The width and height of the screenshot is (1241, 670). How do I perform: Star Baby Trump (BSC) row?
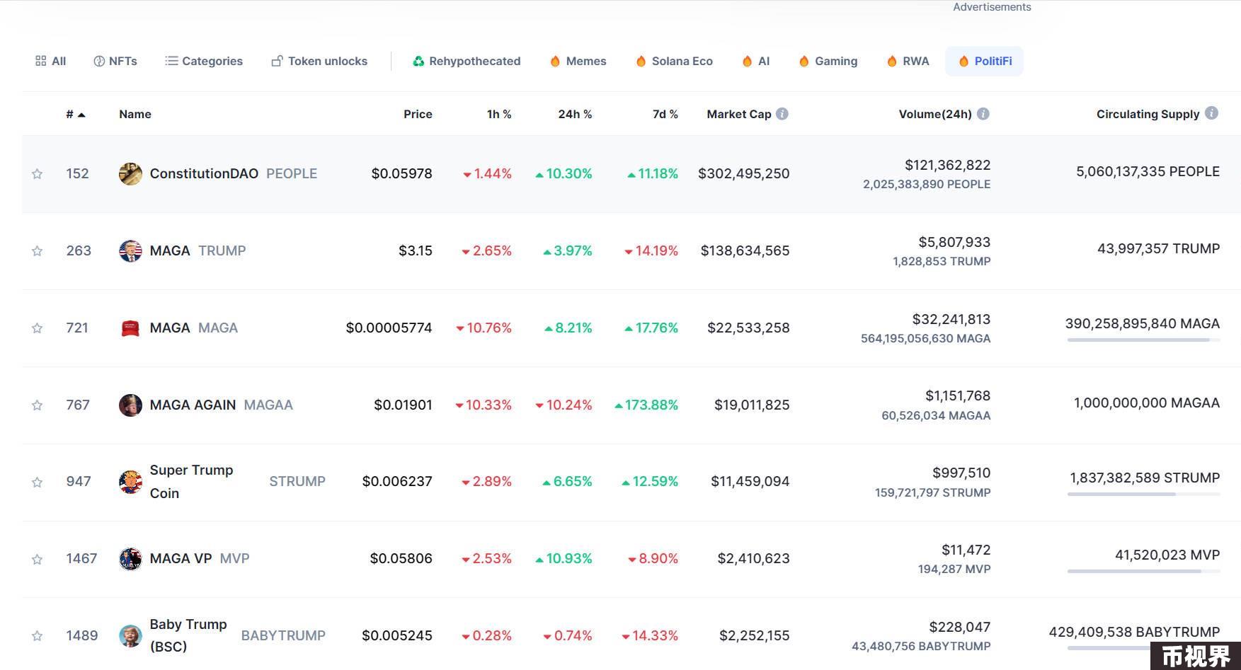click(38, 636)
